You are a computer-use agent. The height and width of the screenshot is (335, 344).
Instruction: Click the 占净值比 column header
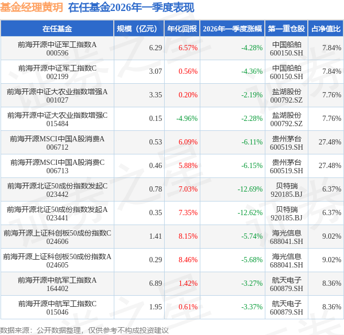pyautogui.click(x=326, y=29)
